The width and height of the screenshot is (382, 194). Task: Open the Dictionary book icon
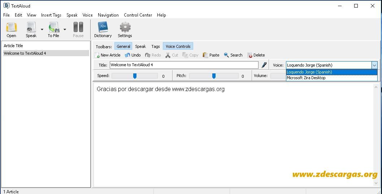point(103,27)
